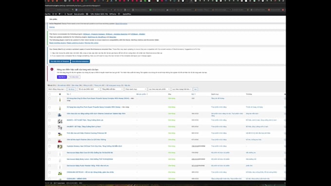Open 'Tạo mới' in the admin bar

69,14
